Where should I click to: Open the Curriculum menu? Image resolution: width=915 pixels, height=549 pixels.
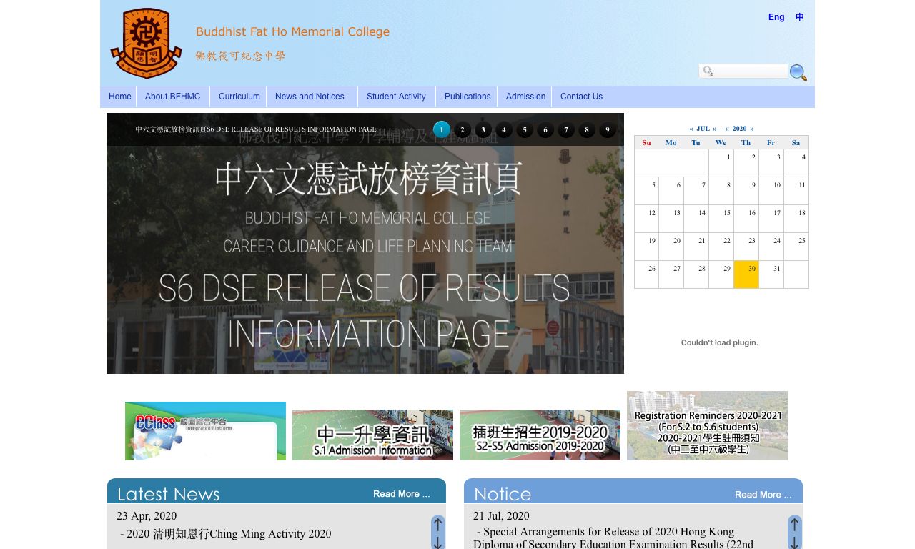(239, 97)
